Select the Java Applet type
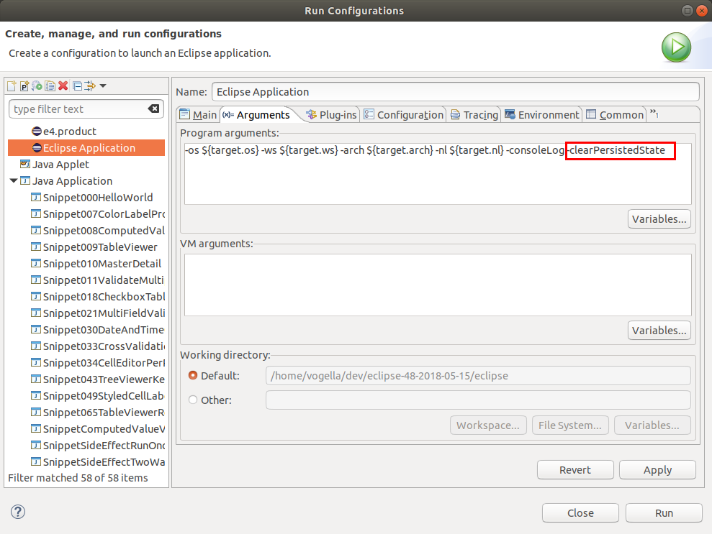712x534 pixels. [60, 165]
